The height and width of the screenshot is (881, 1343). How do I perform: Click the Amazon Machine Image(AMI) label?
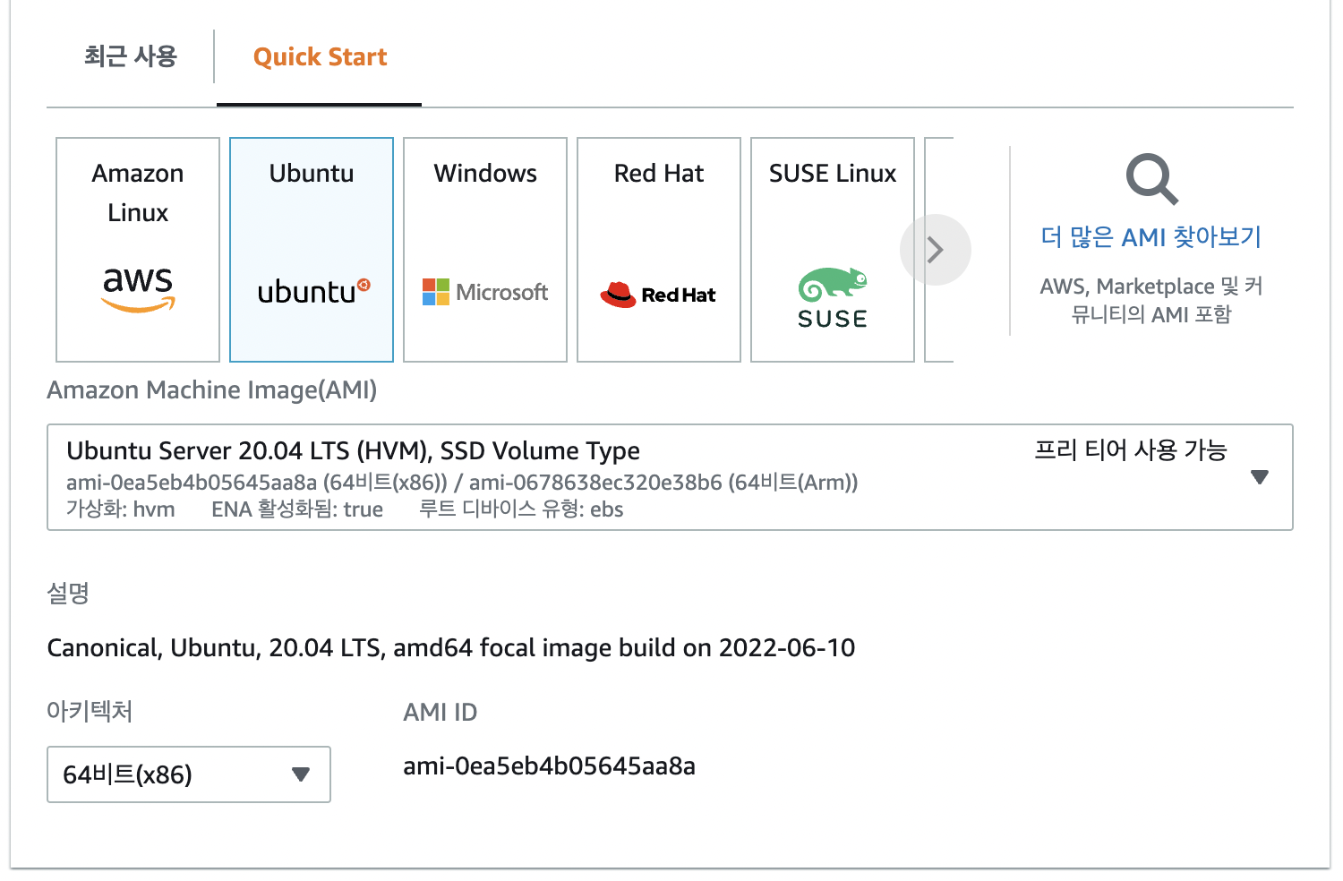click(212, 390)
